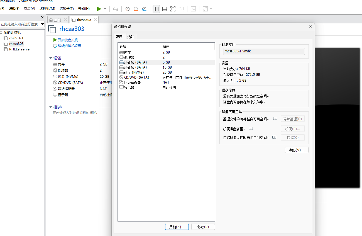Toggle the library sidebar view icon
Viewport: 362px width, 236px height.
click(x=156, y=9)
